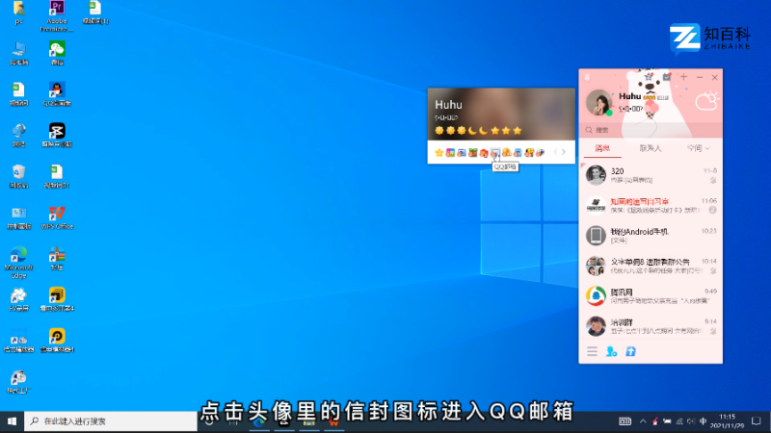771x433 pixels.
Task: Click the avatar of the 320 chat
Action: (596, 175)
